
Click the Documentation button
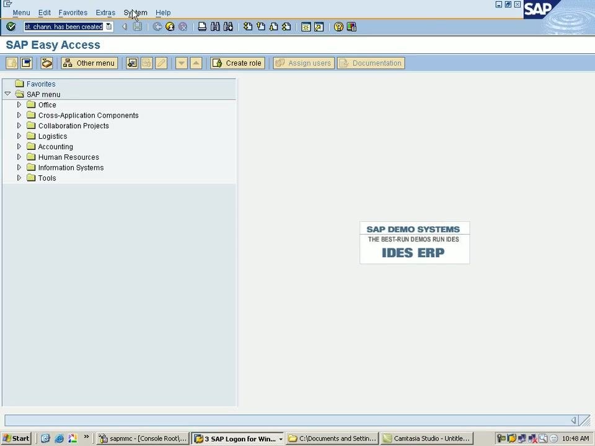click(371, 63)
